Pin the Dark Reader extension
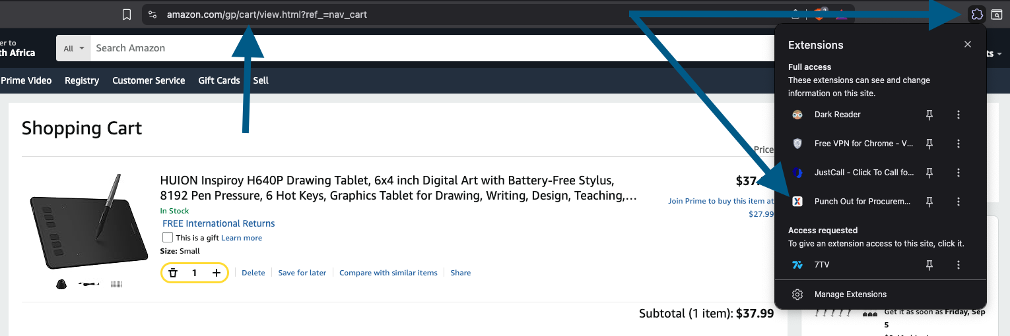The image size is (1010, 336). coord(929,115)
